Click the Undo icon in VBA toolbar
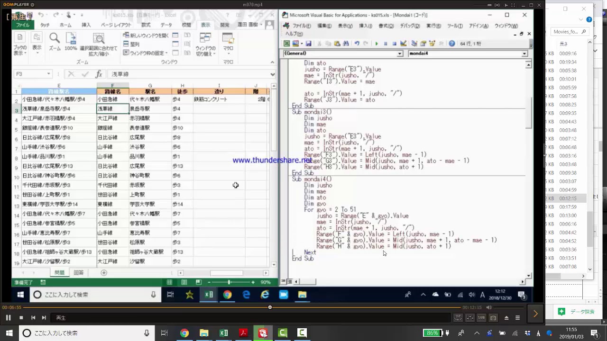The image size is (607, 341). (x=357, y=44)
